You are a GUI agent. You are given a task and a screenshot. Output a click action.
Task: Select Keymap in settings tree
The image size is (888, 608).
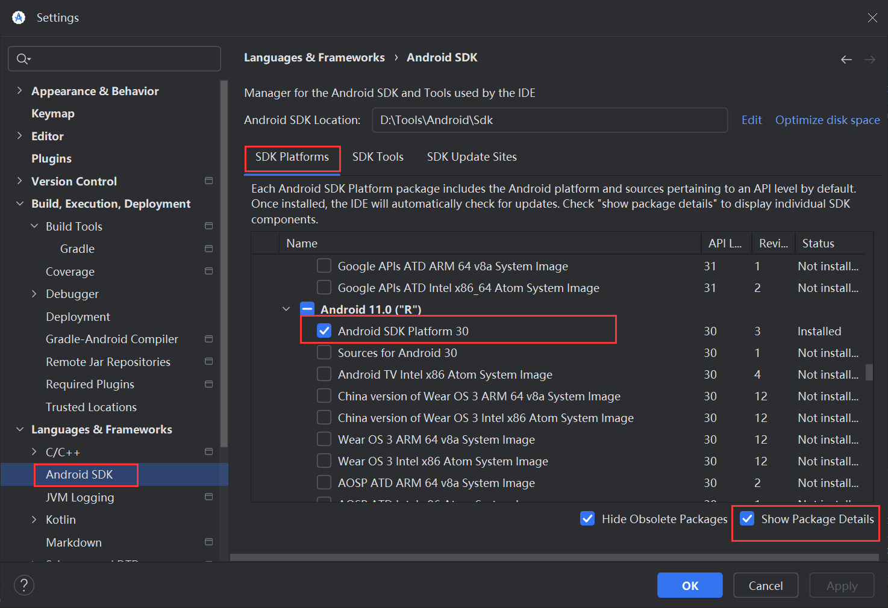[53, 113]
